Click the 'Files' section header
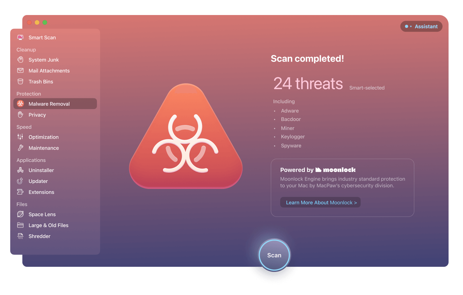Screen dimensions: 463x295 pos(22,204)
